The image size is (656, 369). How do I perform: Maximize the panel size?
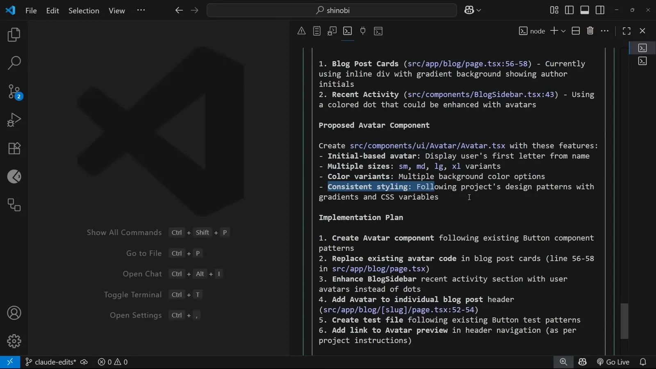[x=626, y=31]
